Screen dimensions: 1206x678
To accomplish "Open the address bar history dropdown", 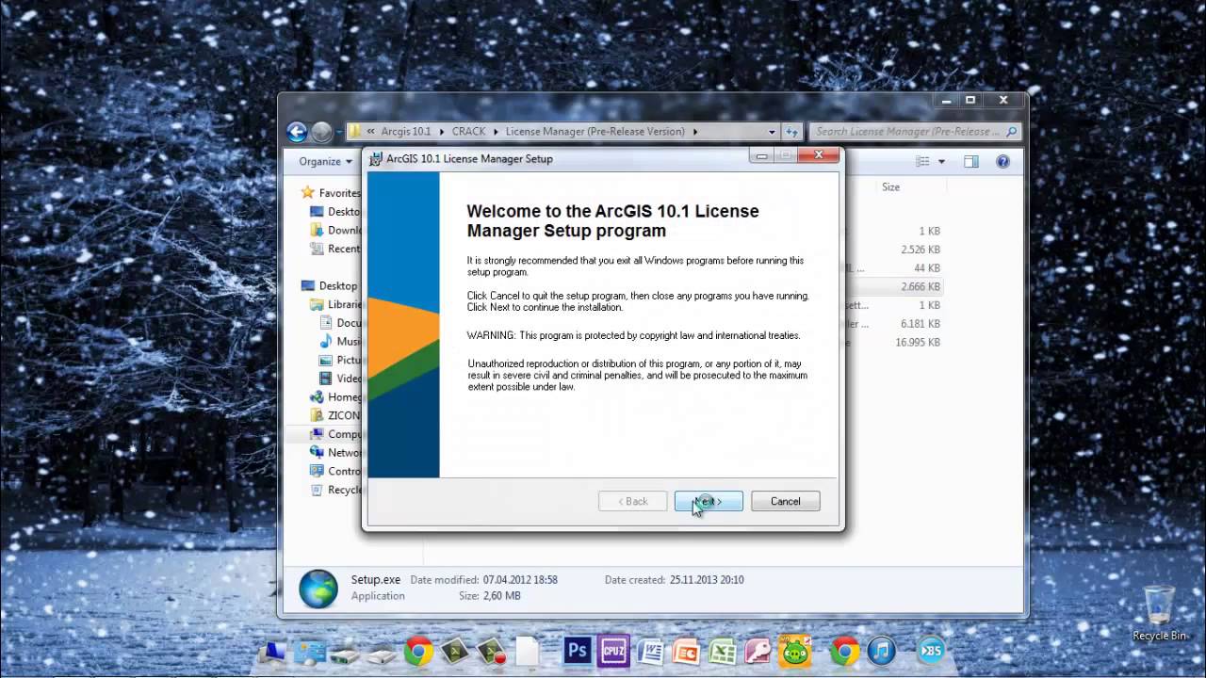I will pos(772,132).
